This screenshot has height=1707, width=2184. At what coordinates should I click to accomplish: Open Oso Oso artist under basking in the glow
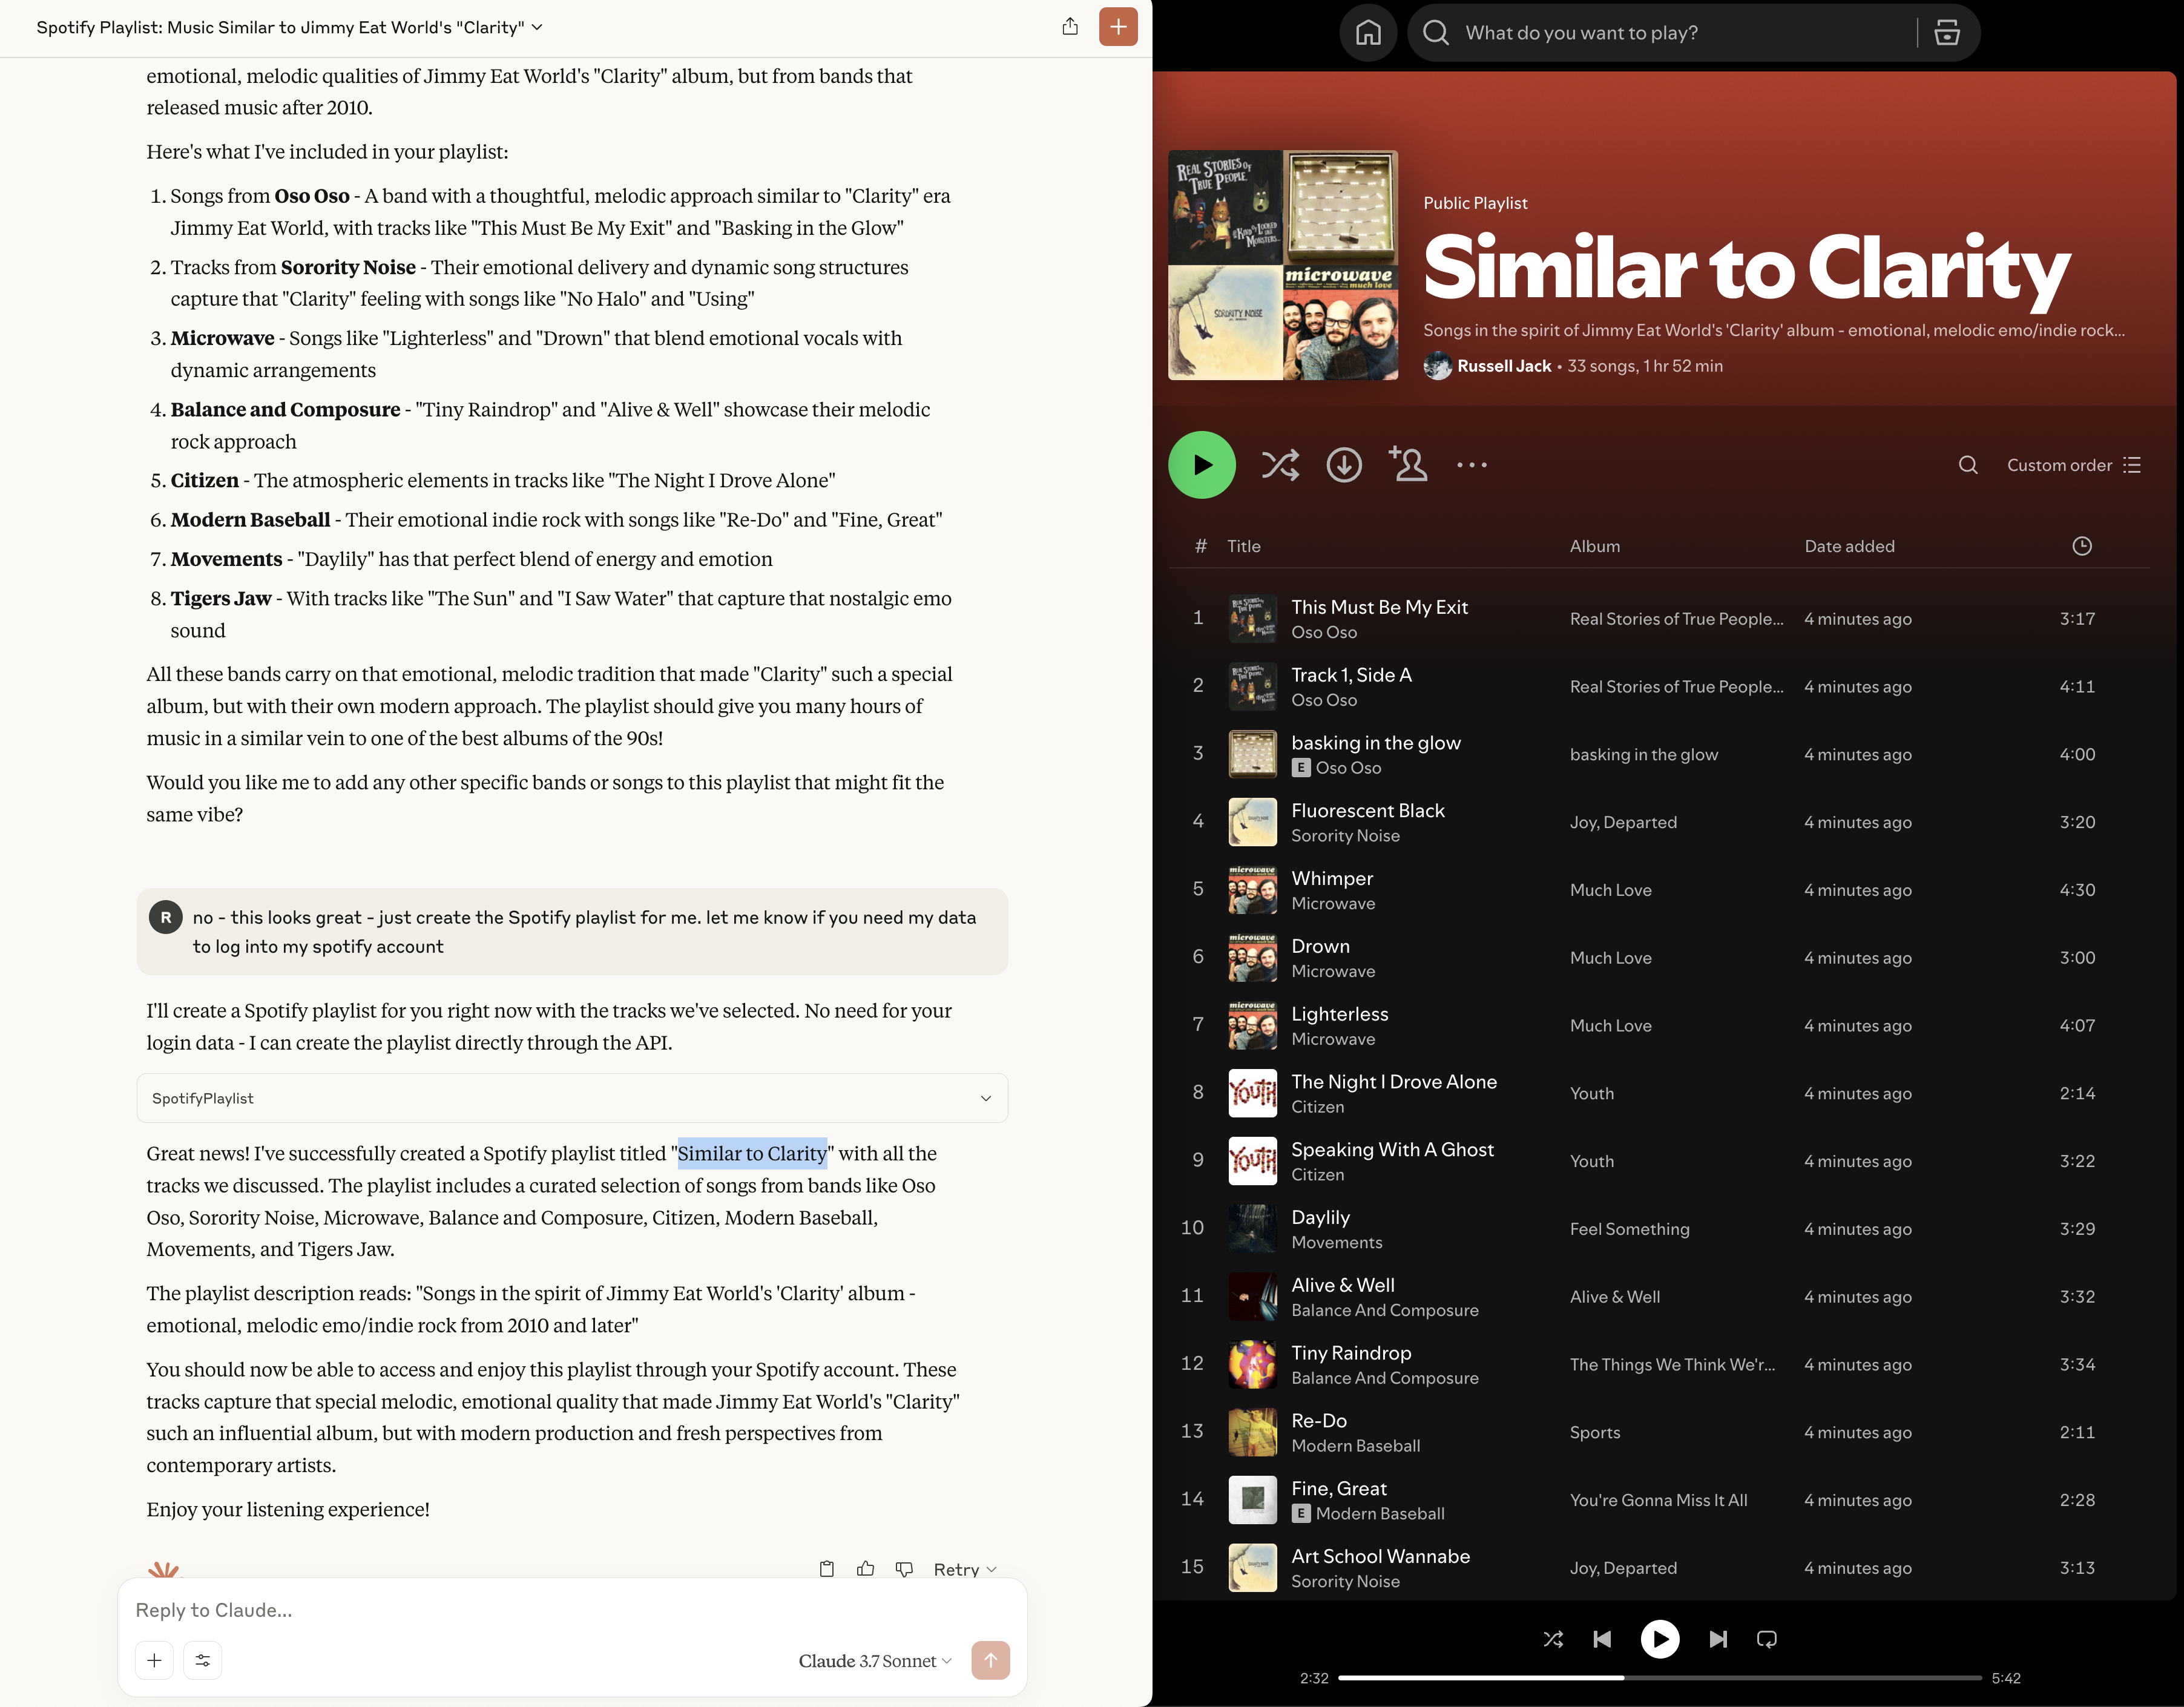pyautogui.click(x=1348, y=768)
